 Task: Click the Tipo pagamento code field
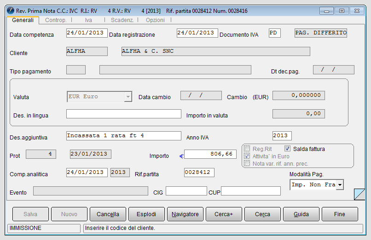[x=76, y=70]
